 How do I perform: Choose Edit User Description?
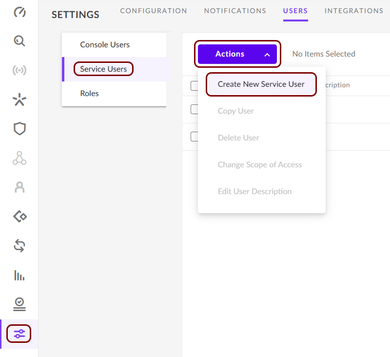[x=254, y=192]
